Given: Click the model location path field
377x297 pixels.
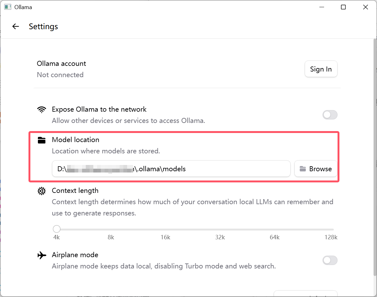Looking at the screenshot, I should coord(171,169).
